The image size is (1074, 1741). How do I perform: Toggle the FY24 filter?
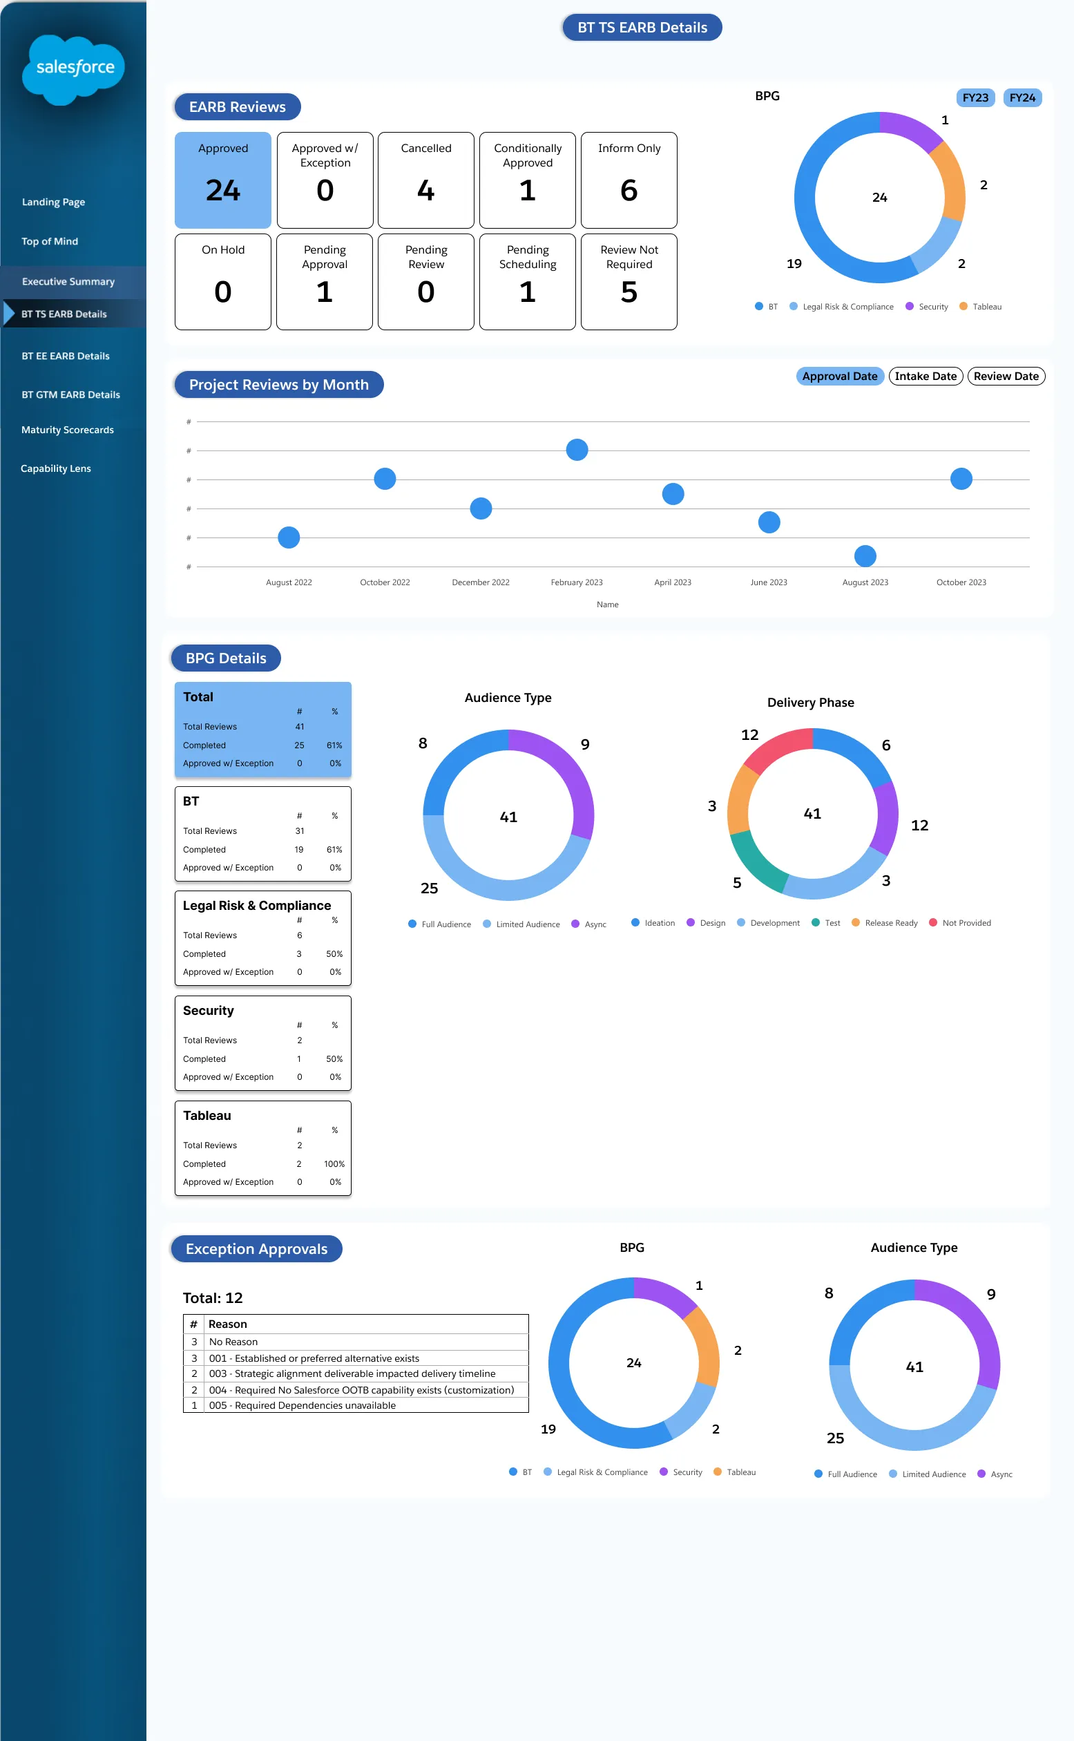[1022, 97]
